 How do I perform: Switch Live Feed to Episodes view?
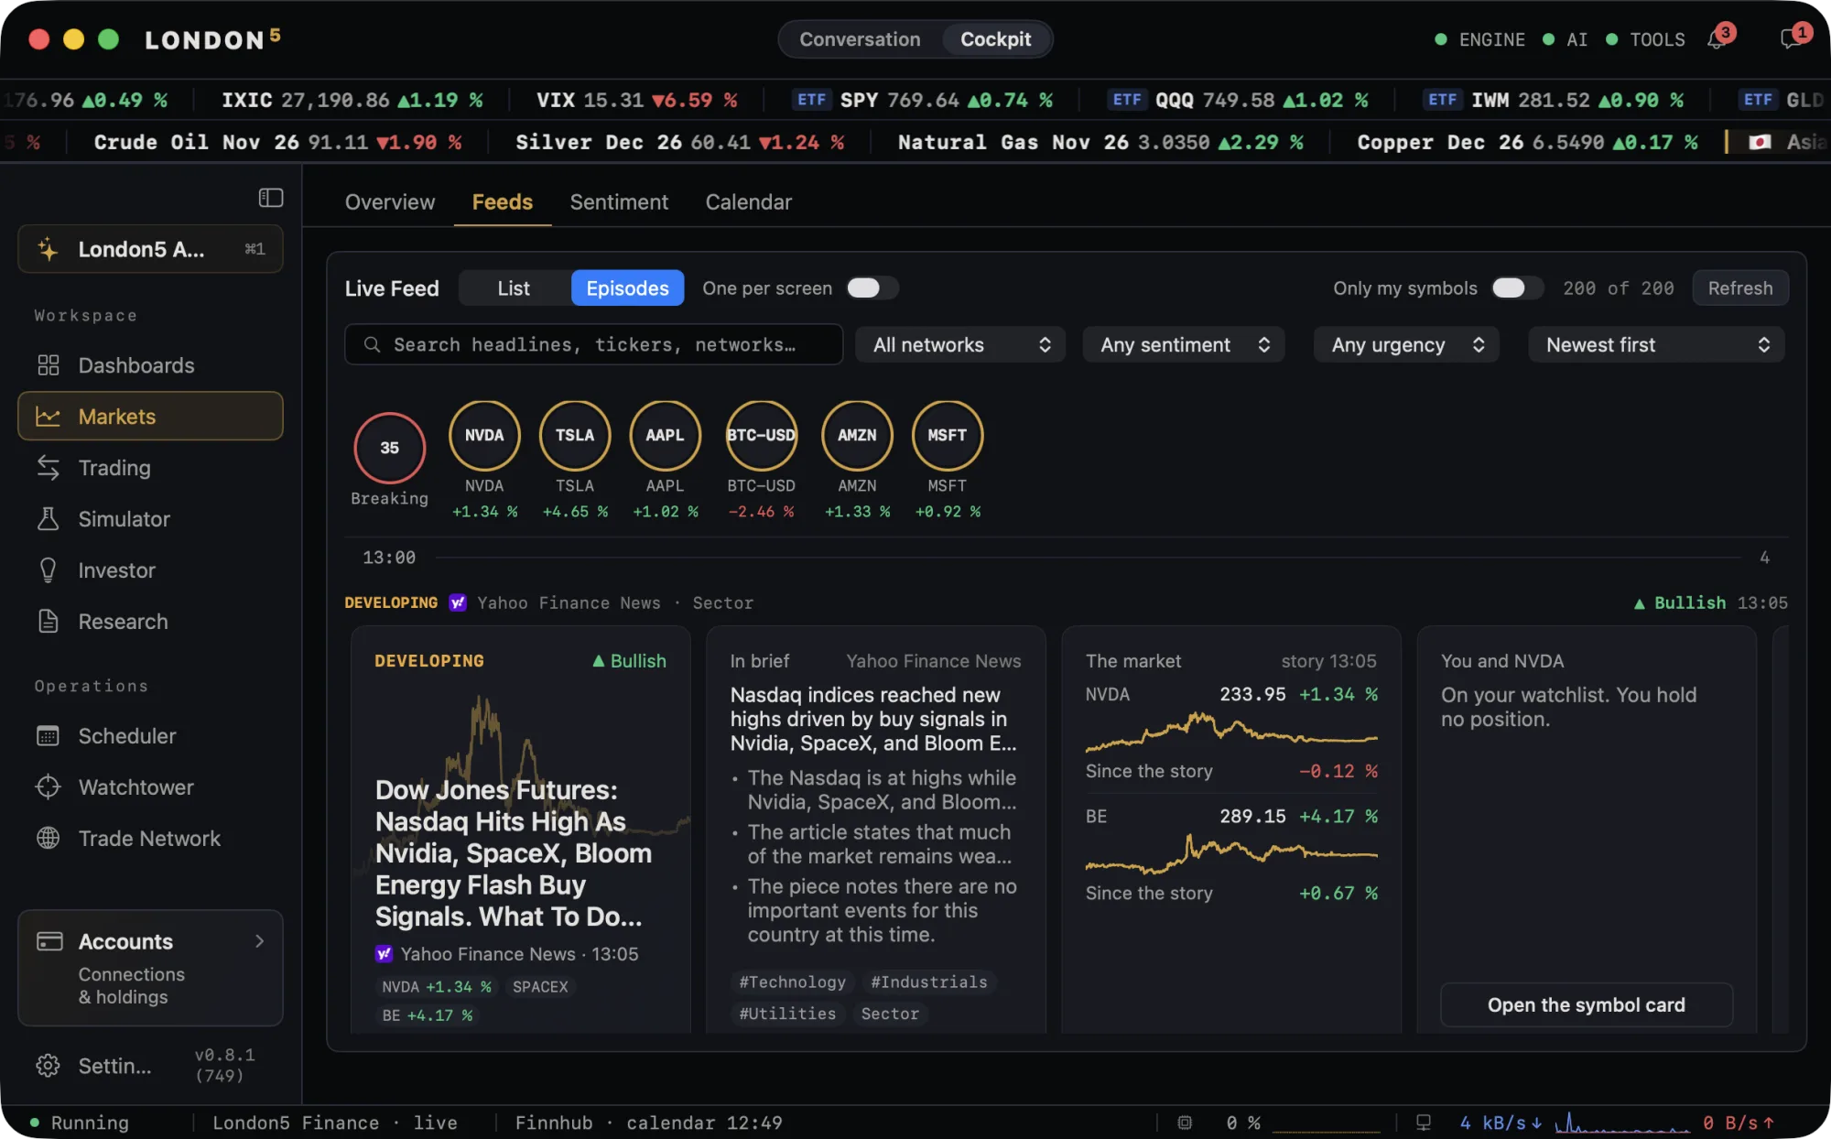(x=627, y=288)
